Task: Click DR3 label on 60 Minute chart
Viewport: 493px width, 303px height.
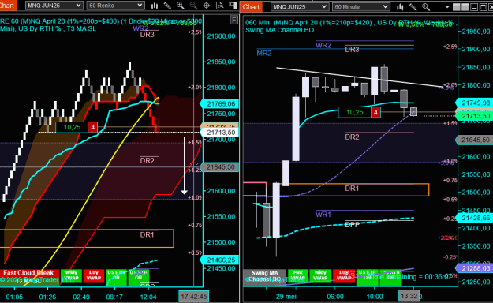Action: [x=352, y=50]
